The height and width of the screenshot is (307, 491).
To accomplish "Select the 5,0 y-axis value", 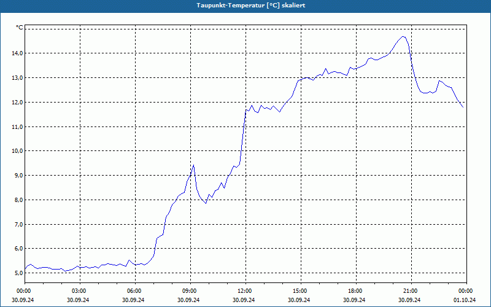I will click(x=19, y=273).
